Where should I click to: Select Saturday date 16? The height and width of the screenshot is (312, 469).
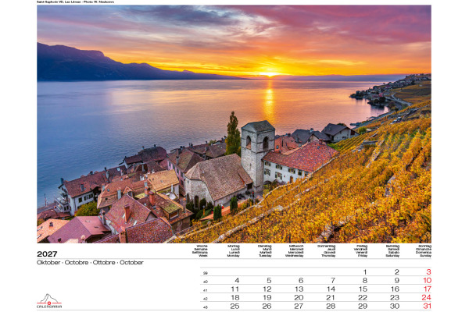(x=395, y=289)
